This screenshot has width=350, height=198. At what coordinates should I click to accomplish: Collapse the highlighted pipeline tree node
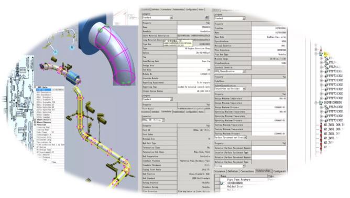pyautogui.click(x=316, y=54)
